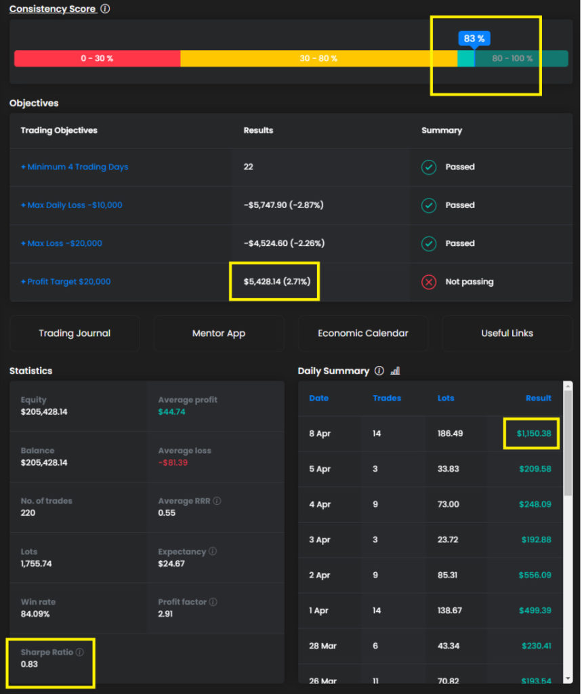Click the Profit factor info icon
Viewport: 582px width, 694px height.
pos(213,602)
